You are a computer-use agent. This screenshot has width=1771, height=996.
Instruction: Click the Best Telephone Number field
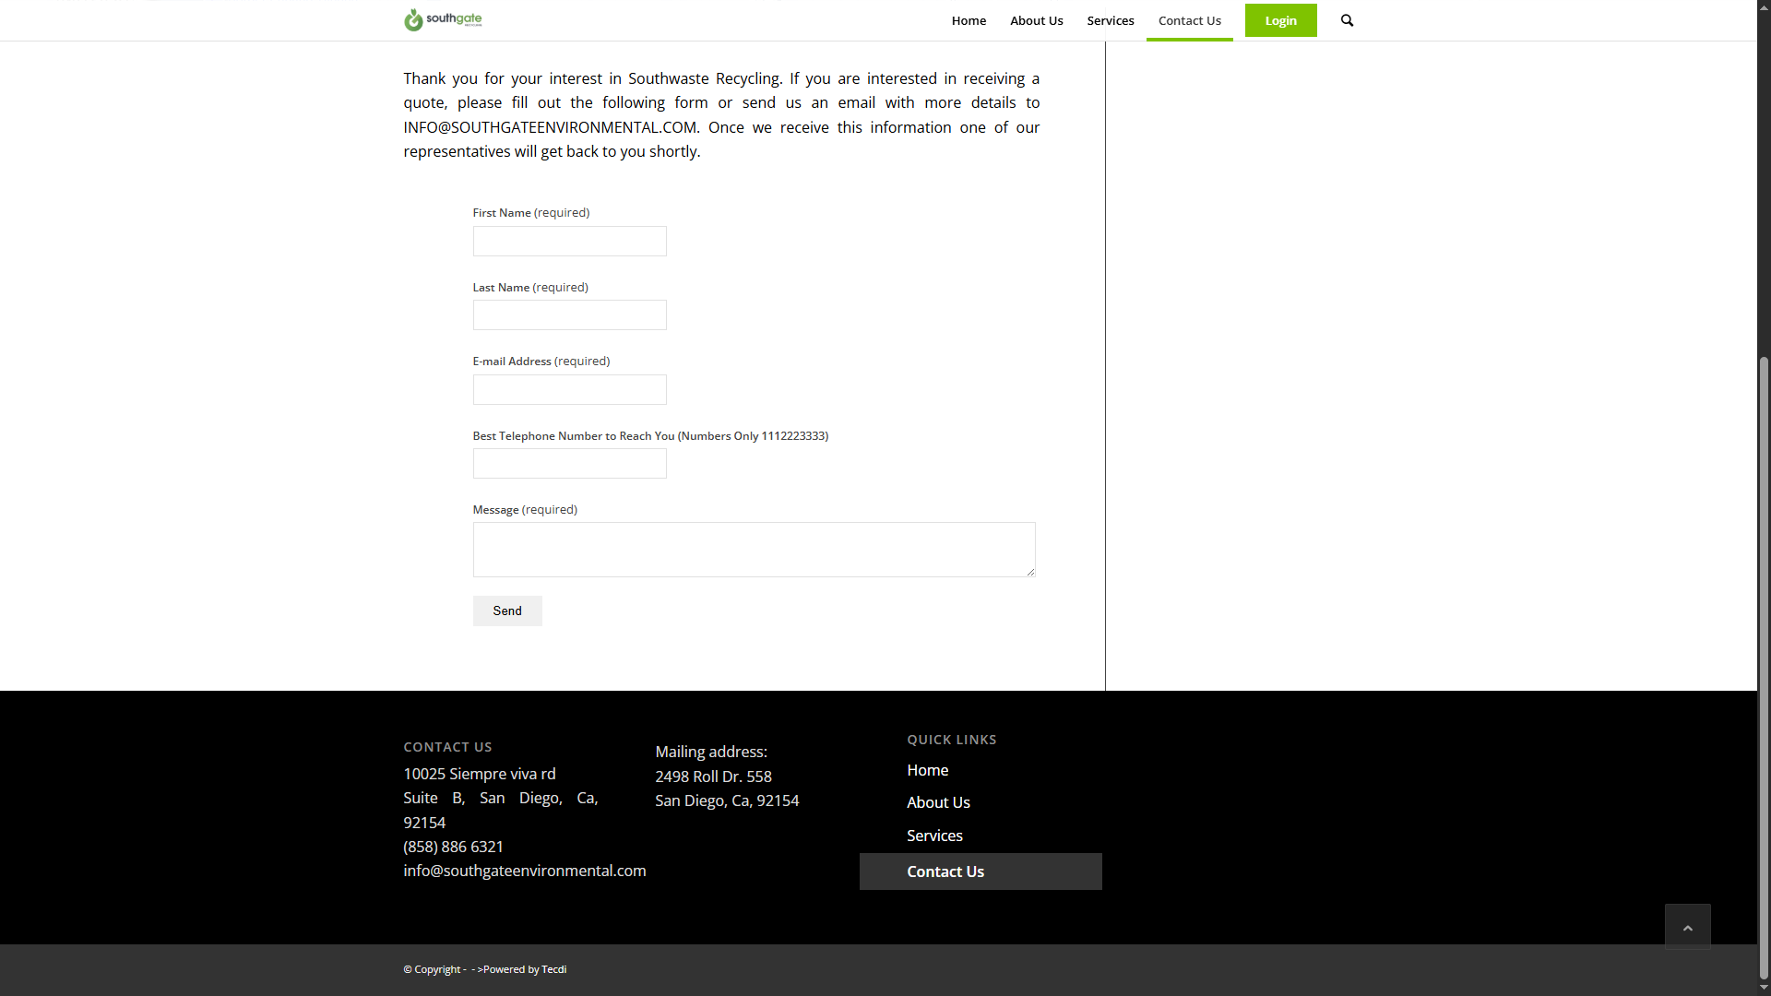point(569,464)
